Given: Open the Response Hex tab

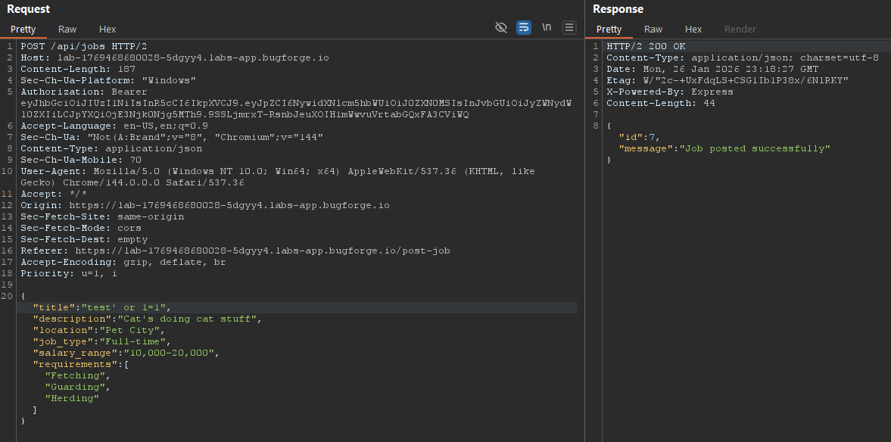Looking at the screenshot, I should pyautogui.click(x=693, y=30).
